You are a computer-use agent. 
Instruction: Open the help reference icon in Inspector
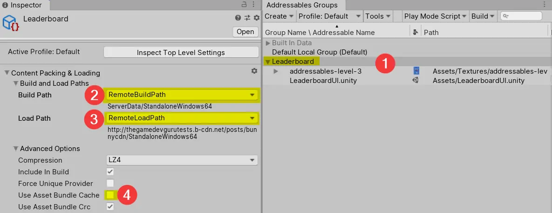(238, 18)
